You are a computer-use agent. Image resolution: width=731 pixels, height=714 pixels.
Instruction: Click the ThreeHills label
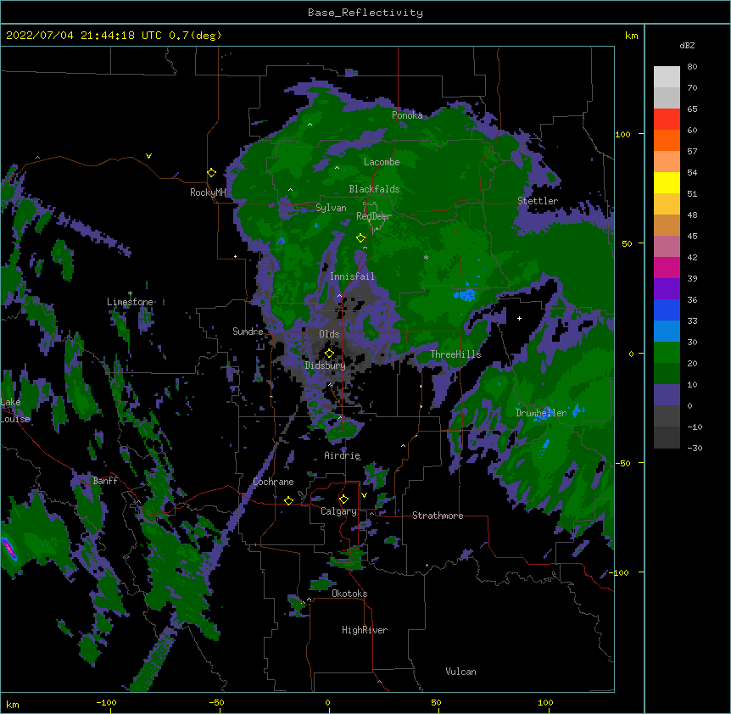click(455, 354)
